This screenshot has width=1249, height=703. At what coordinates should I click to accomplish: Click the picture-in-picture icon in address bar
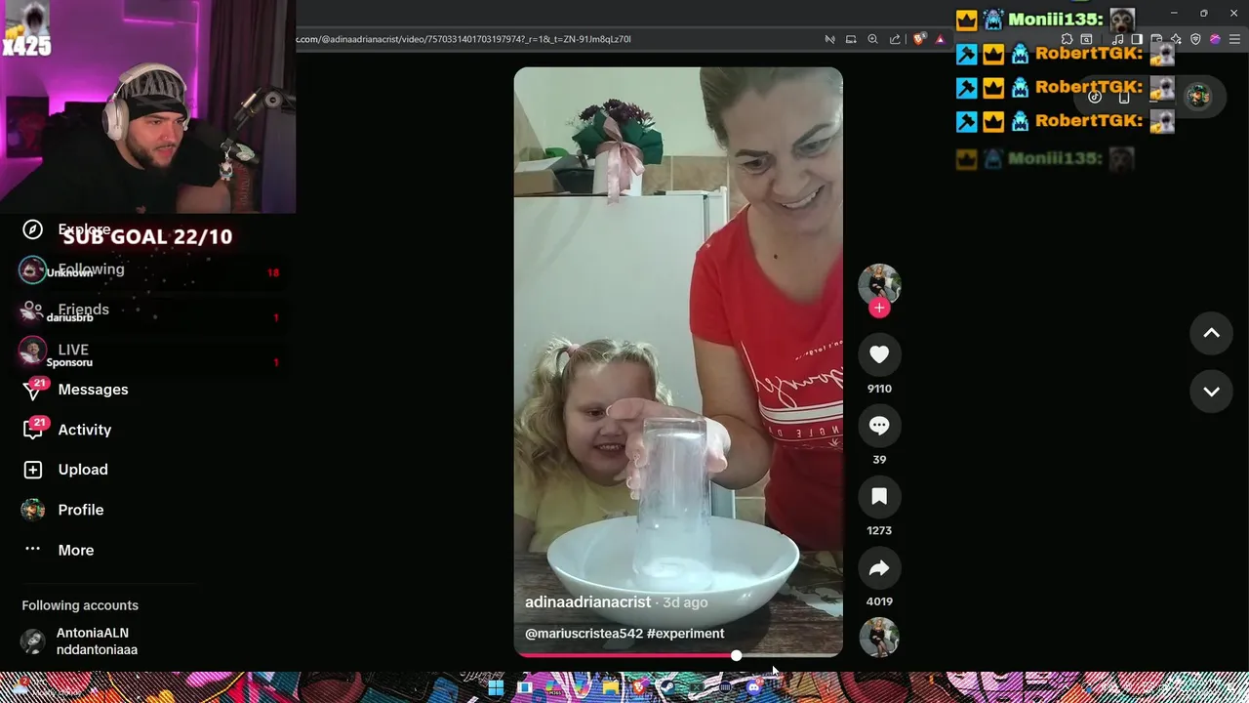[851, 39]
